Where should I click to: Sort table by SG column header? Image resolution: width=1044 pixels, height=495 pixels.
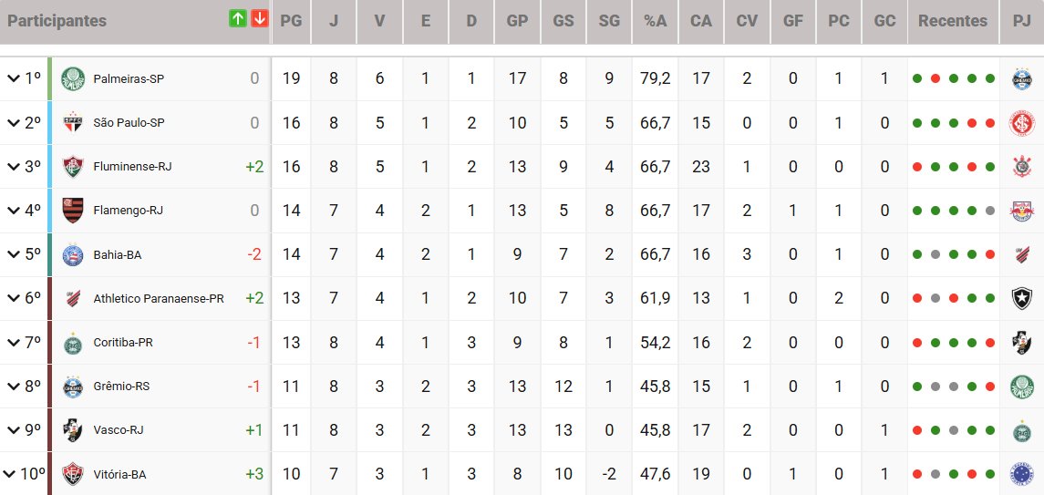(609, 20)
